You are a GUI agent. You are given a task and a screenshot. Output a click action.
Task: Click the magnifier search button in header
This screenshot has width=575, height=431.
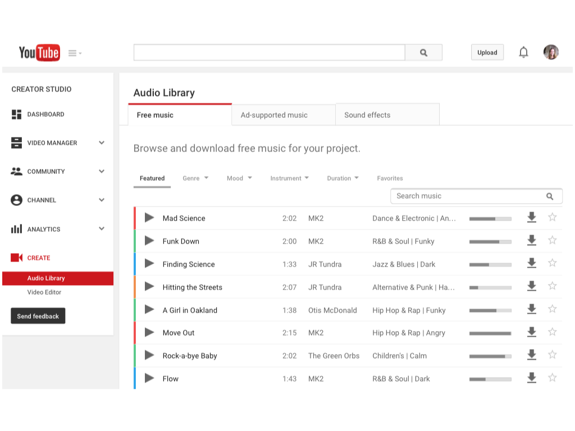point(423,52)
